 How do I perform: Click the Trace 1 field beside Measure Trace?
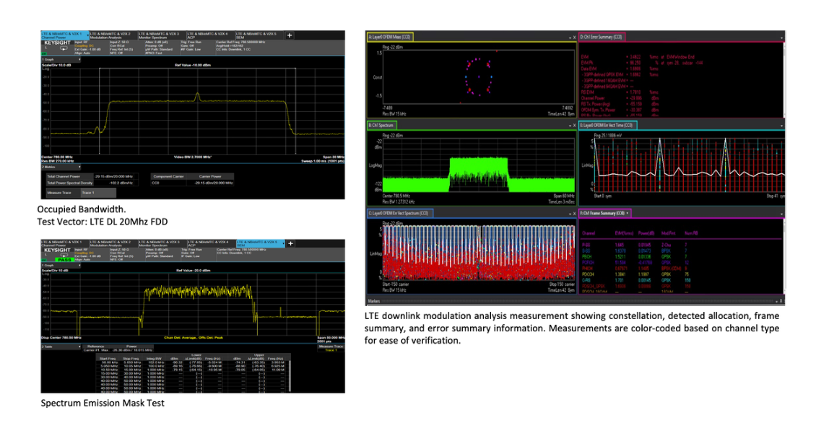pyautogui.click(x=97, y=193)
